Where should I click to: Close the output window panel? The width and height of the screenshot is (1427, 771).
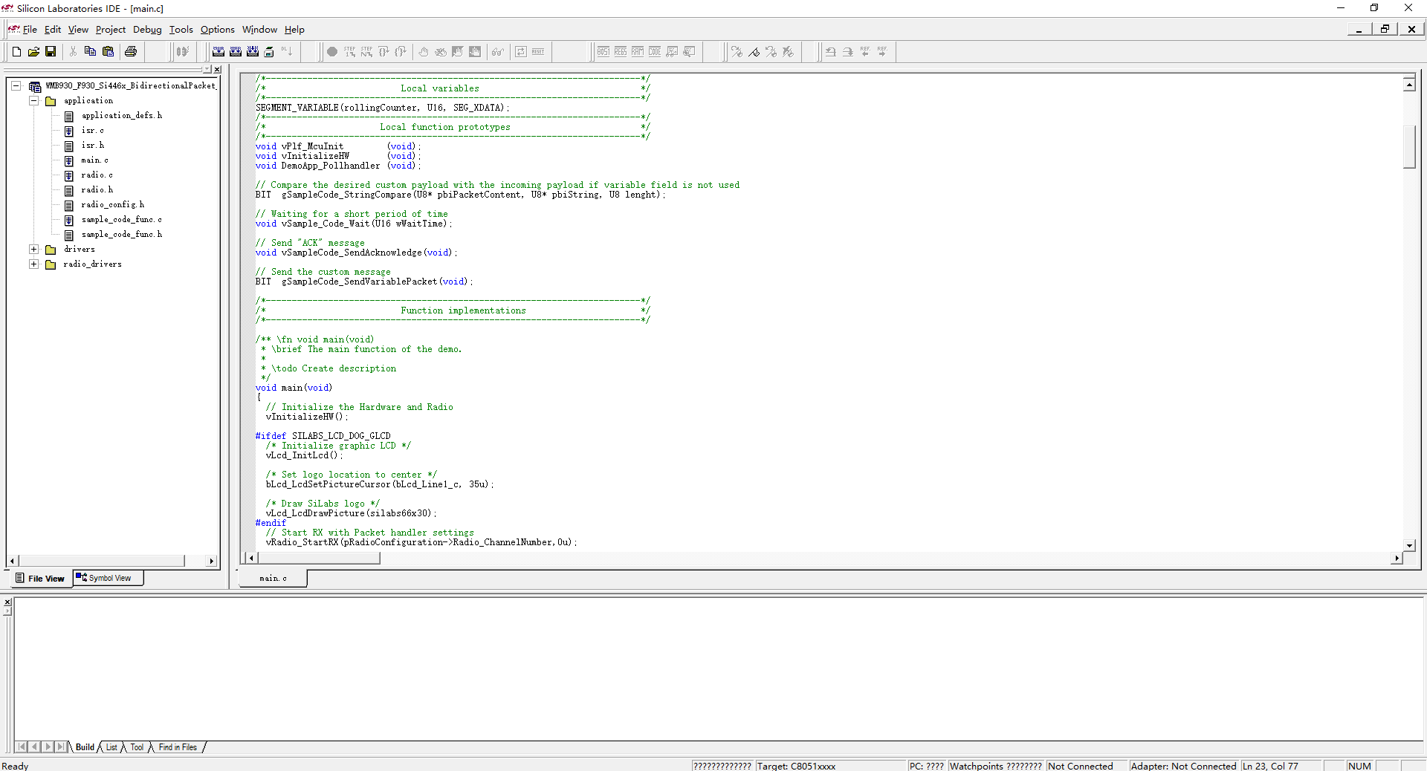[7, 602]
